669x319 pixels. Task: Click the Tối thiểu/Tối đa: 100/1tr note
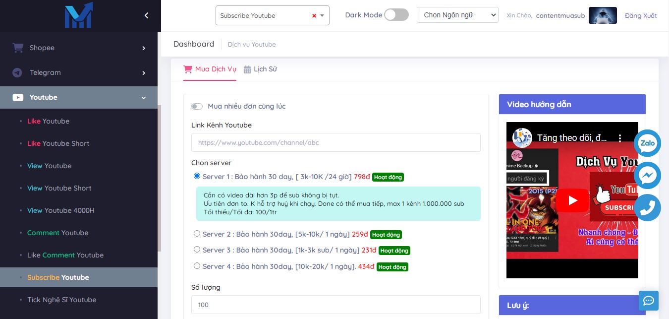239,212
